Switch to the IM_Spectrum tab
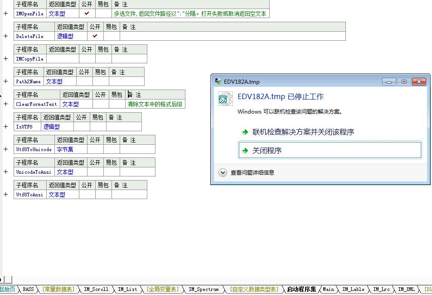432x295 pixels. pyautogui.click(x=204, y=289)
